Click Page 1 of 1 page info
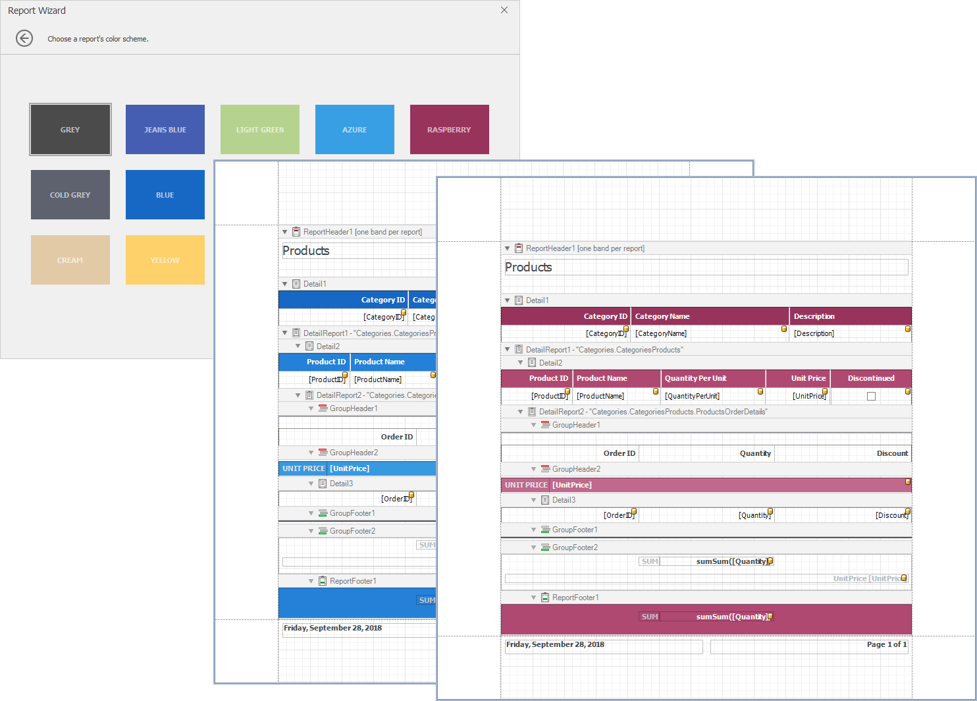The height and width of the screenshot is (701, 977). click(x=809, y=646)
